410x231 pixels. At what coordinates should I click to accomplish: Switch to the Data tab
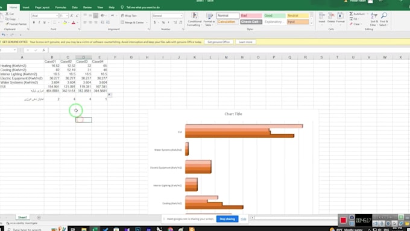pyautogui.click(x=75, y=7)
